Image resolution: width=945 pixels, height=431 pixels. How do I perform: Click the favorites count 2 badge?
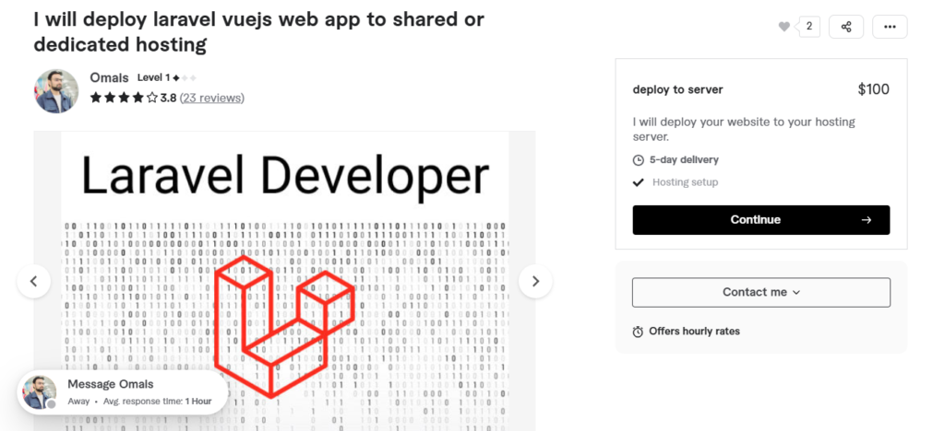coord(808,27)
